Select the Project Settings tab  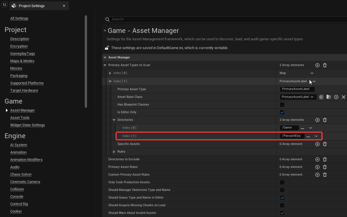40,6
